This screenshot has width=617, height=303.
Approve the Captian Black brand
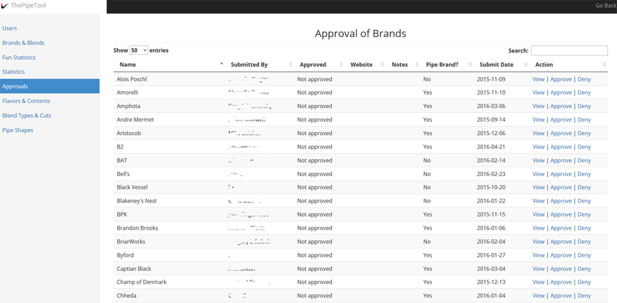tap(561, 269)
